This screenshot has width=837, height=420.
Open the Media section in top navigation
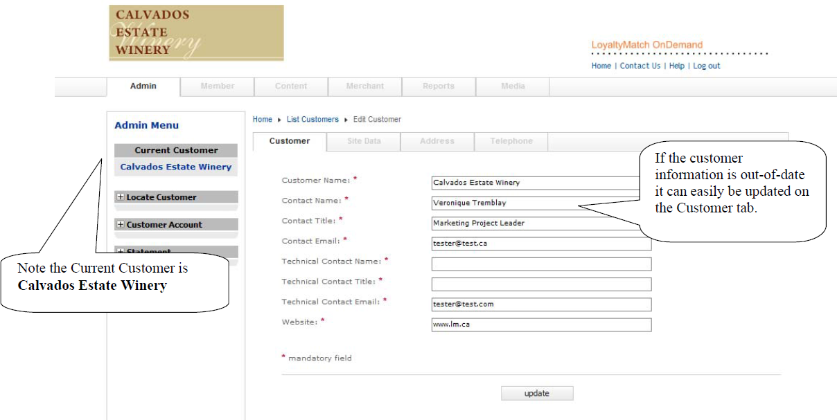point(512,86)
